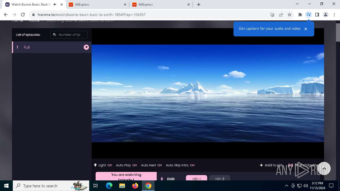The width and height of the screenshot is (340, 191).
Task: Toggle Auto Play
Action: [126, 165]
